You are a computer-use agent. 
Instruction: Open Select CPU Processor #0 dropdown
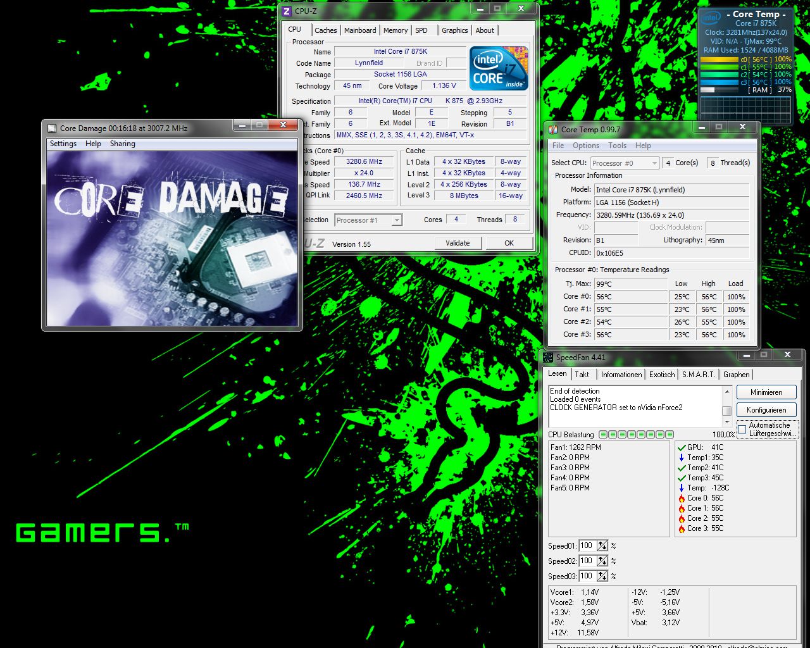click(x=625, y=163)
